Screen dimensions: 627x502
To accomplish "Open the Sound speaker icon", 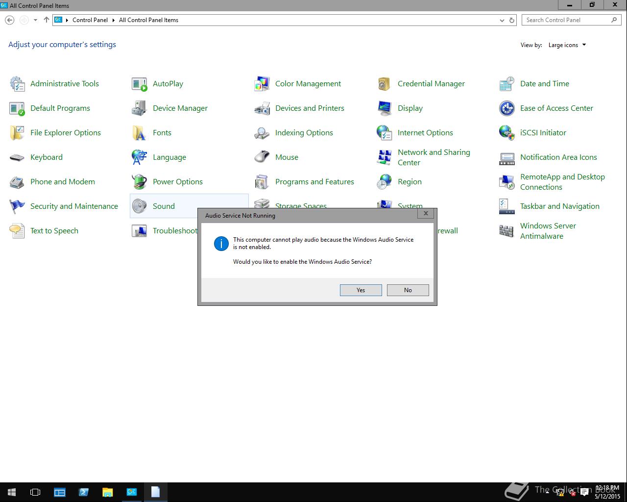I will coord(140,206).
